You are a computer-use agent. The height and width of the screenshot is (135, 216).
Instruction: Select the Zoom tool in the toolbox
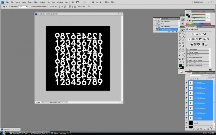click(183, 62)
